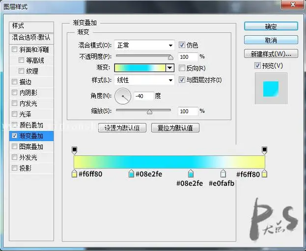Click 设置为默认值 button
The image size is (306, 251).
(x=122, y=128)
